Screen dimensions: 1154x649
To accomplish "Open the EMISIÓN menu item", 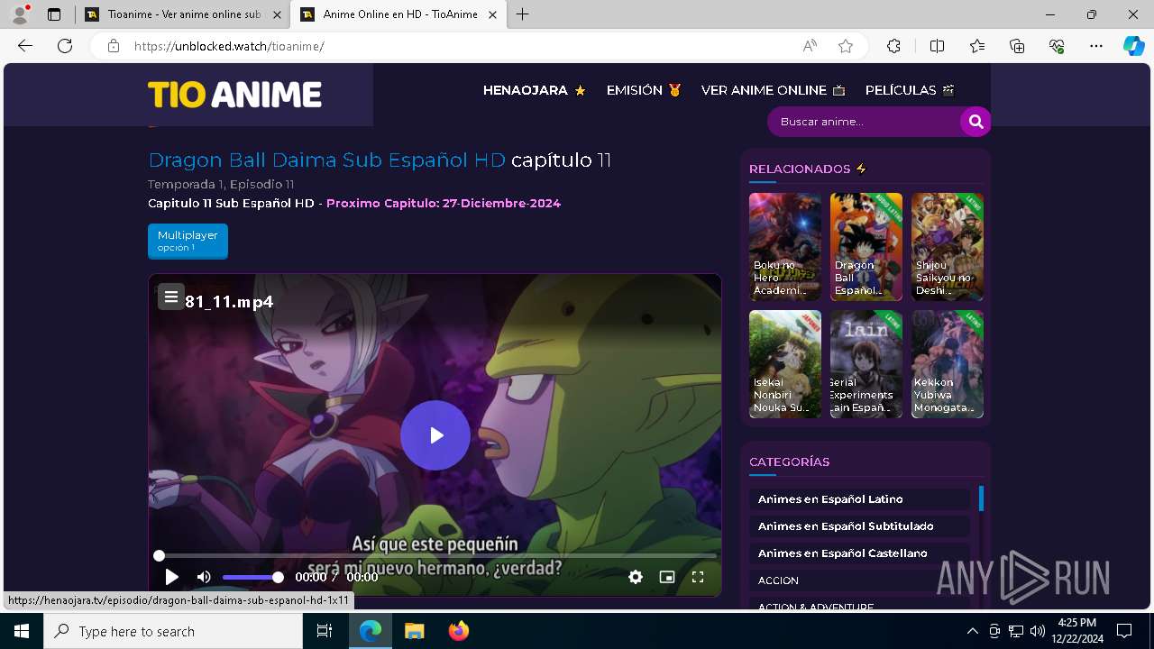I will [x=644, y=90].
